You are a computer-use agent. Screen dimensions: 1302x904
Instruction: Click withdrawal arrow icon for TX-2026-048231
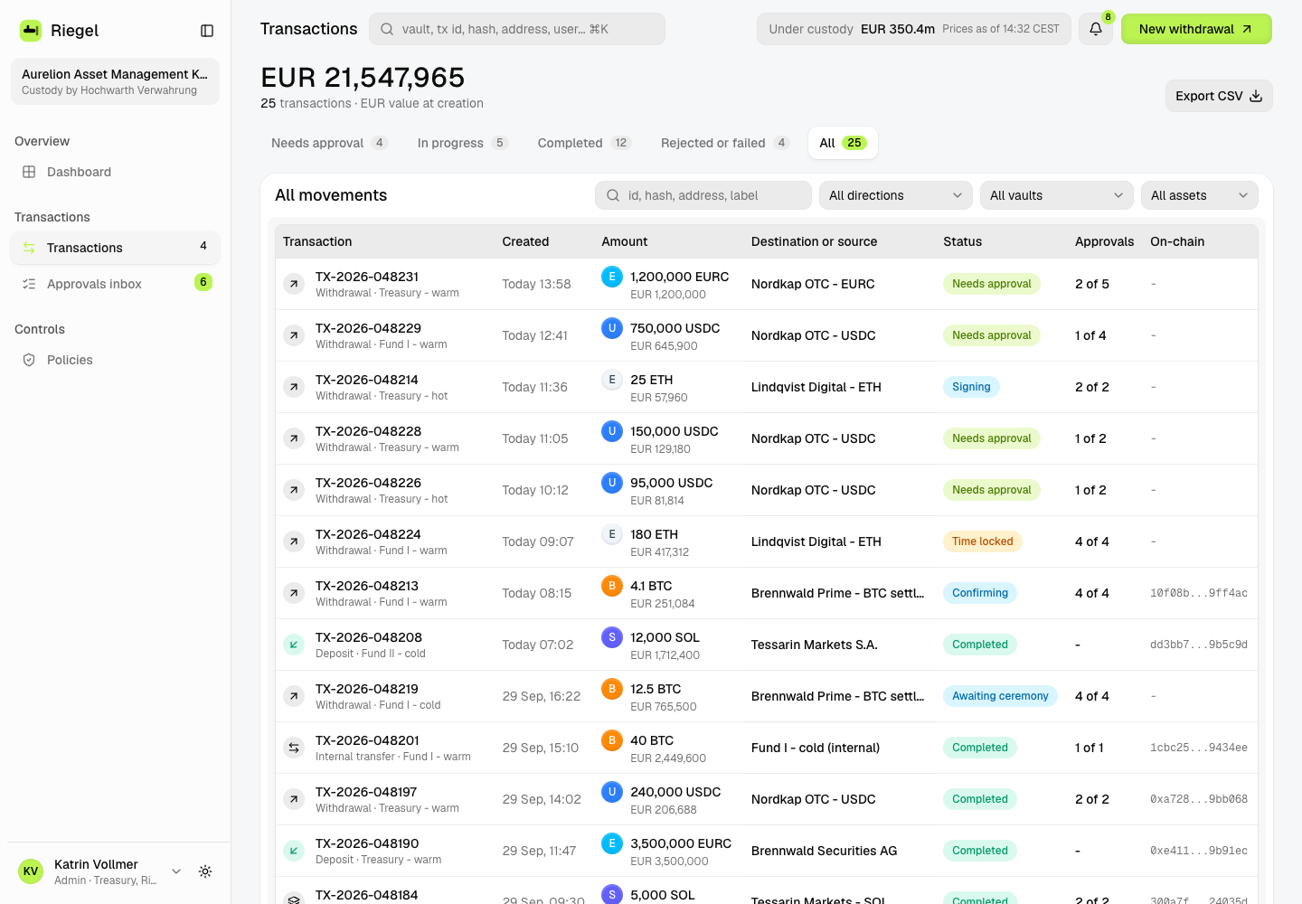coord(294,284)
